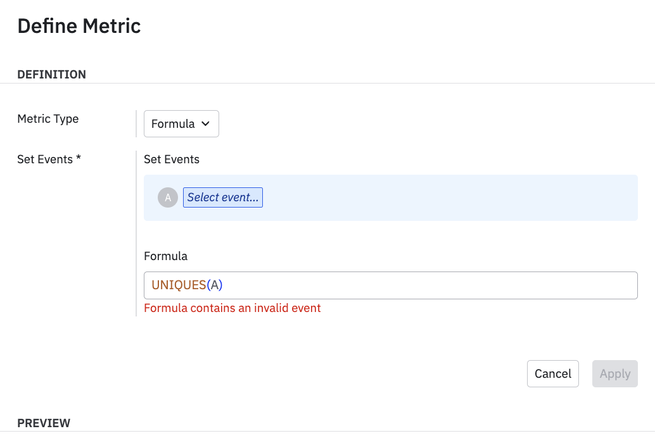Click the closing parenthesis in the formula

[x=221, y=285]
